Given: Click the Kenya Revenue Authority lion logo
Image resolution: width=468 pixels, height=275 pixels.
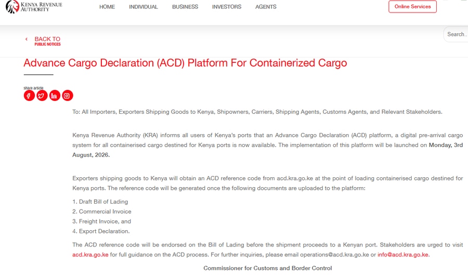Looking at the screenshot, I should [x=12, y=7].
